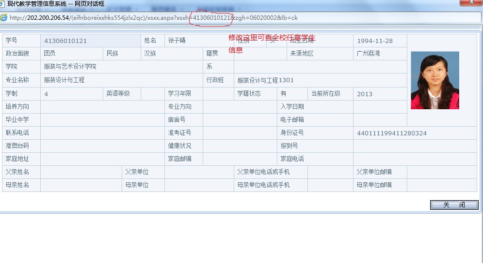Click the 团员 political status value
The height and width of the screenshot is (263, 483).
click(x=49, y=54)
